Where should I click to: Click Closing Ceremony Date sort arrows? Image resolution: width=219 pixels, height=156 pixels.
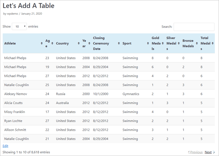coord(118,44)
